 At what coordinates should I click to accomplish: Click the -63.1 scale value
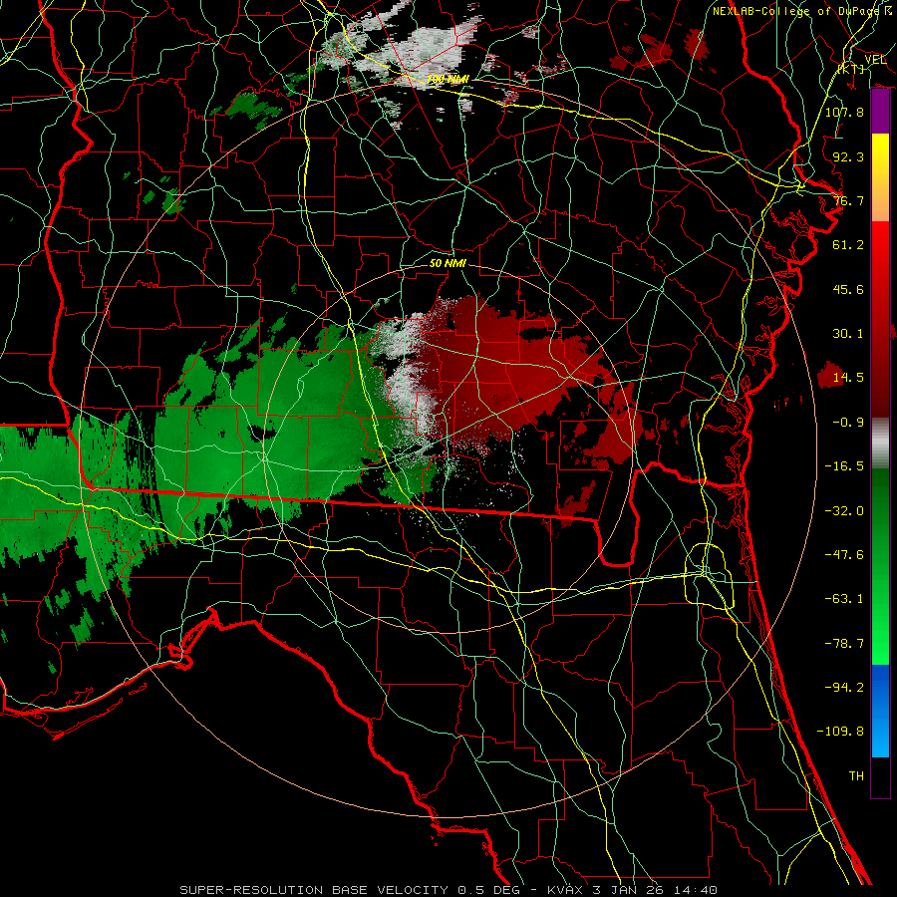tap(844, 599)
